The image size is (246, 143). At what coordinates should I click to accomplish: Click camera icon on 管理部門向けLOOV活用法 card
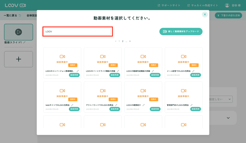pos(184,91)
